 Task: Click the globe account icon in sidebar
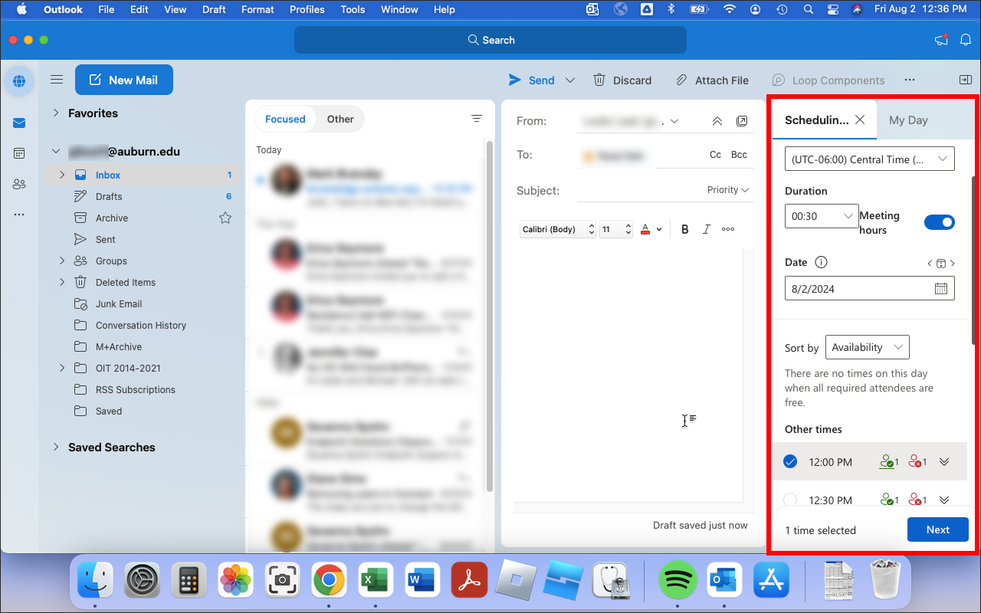point(19,80)
